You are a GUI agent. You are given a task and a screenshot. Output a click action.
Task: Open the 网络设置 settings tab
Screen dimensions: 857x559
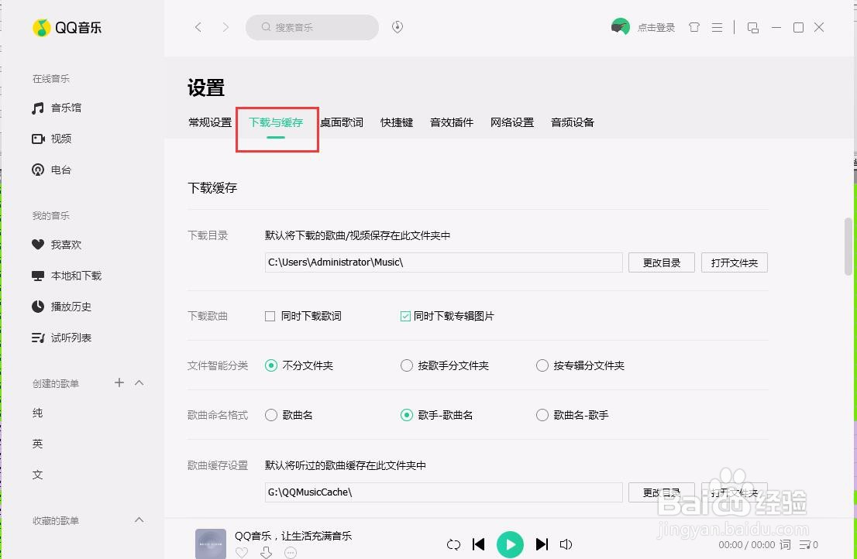coord(511,122)
